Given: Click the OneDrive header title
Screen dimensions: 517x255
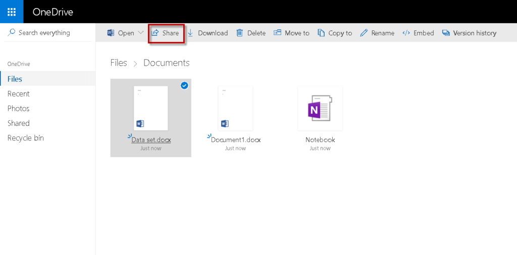Looking at the screenshot, I should pos(53,12).
